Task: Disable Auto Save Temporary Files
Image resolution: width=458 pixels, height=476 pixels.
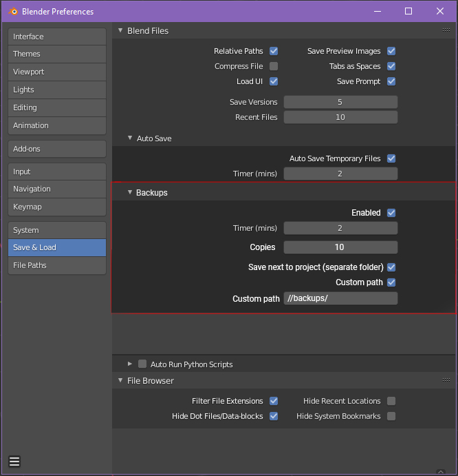Action: pos(391,158)
